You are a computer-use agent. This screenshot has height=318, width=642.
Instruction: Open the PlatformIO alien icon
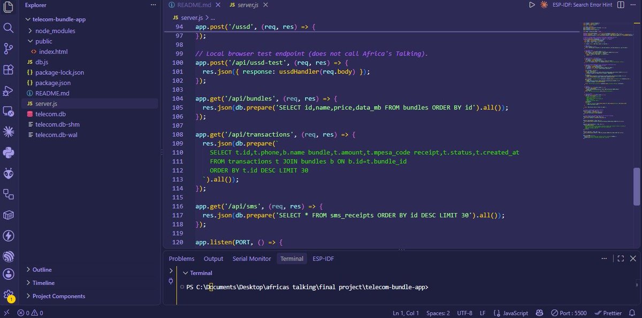(8, 173)
